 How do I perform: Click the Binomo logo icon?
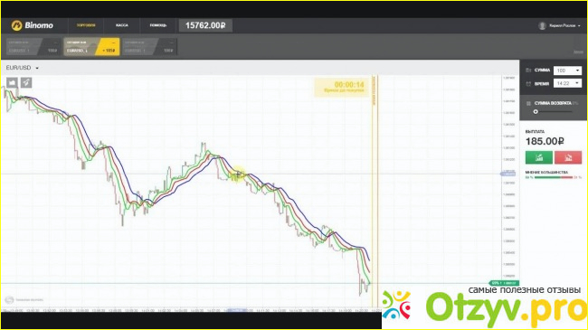16,25
